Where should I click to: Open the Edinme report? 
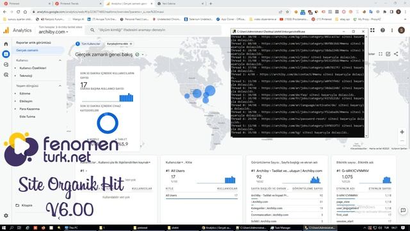pyautogui.click(x=25, y=94)
